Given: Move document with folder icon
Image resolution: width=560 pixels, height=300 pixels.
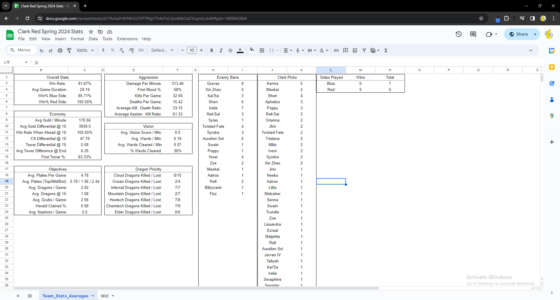Looking at the screenshot, I should coord(100,32).
